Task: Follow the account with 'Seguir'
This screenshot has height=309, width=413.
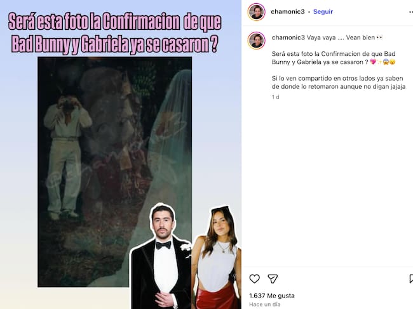Action: (x=323, y=11)
